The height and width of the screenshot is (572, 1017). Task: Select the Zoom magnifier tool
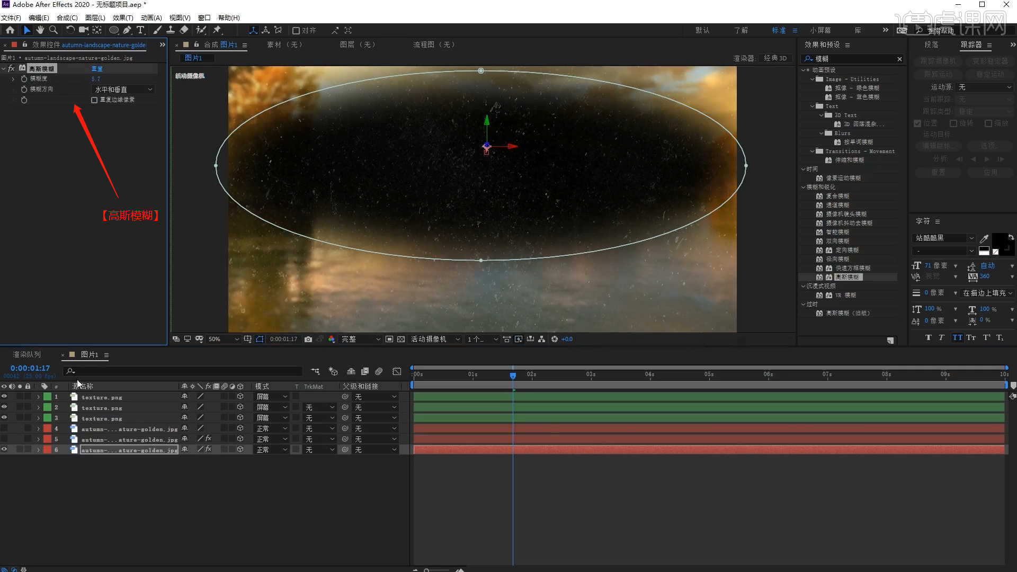53,30
